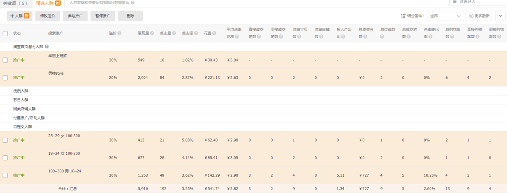Viewport: 507px width, 193px height.
Task: Open the 过去14天 date range selector
Action: pos(478,2)
